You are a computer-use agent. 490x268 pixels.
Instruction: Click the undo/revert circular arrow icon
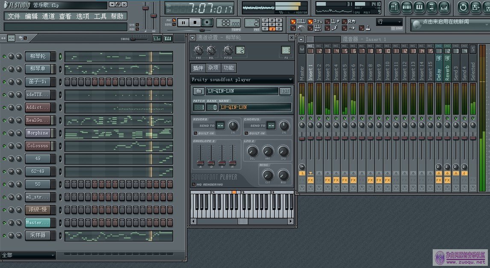point(463,7)
